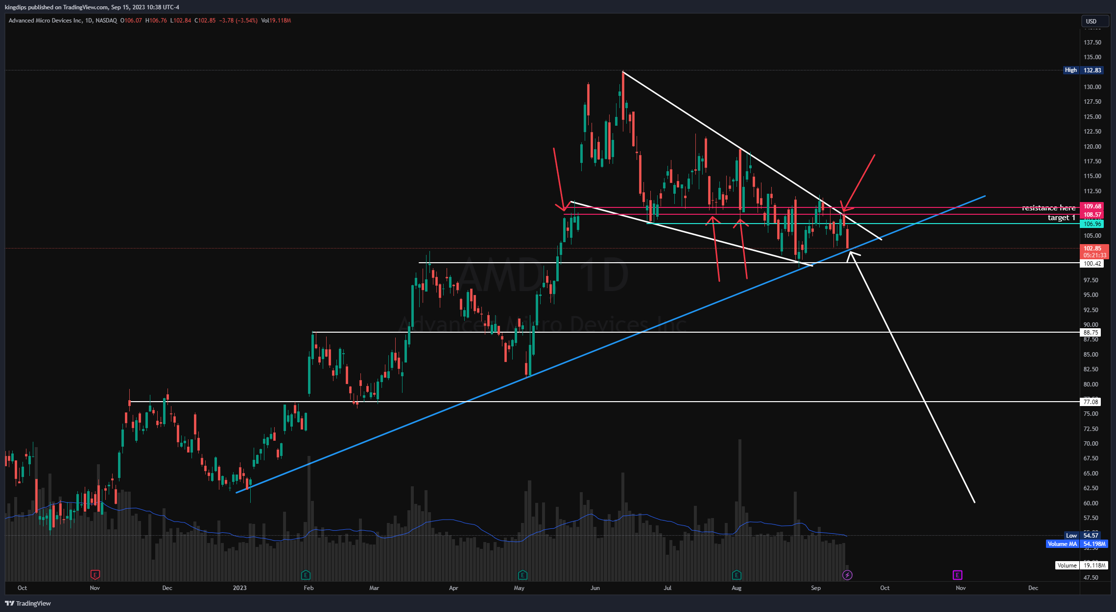Select the teal 106.96 price label

(x=1092, y=224)
